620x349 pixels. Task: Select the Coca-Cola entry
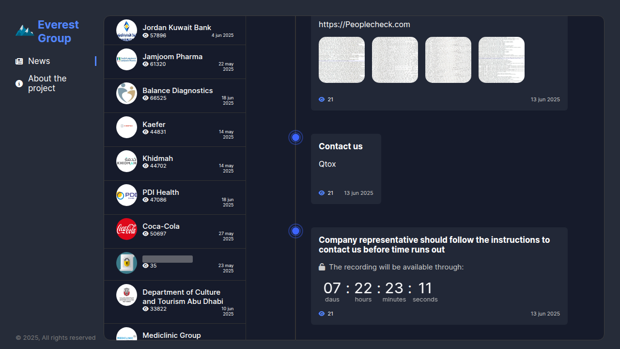click(175, 232)
